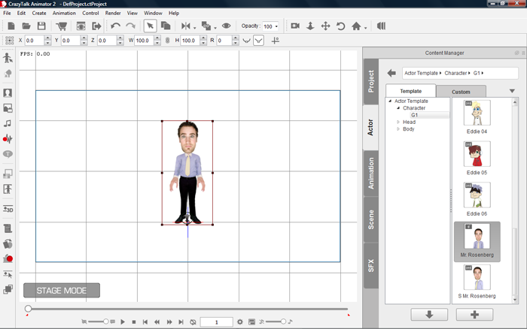Image resolution: width=527 pixels, height=329 pixels.
Task: Click the current frame number field
Action: [x=217, y=322]
